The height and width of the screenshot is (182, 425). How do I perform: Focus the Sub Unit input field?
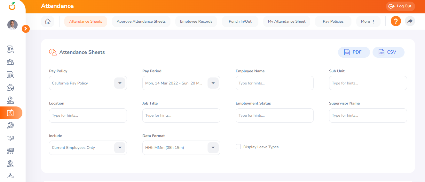pos(368,83)
